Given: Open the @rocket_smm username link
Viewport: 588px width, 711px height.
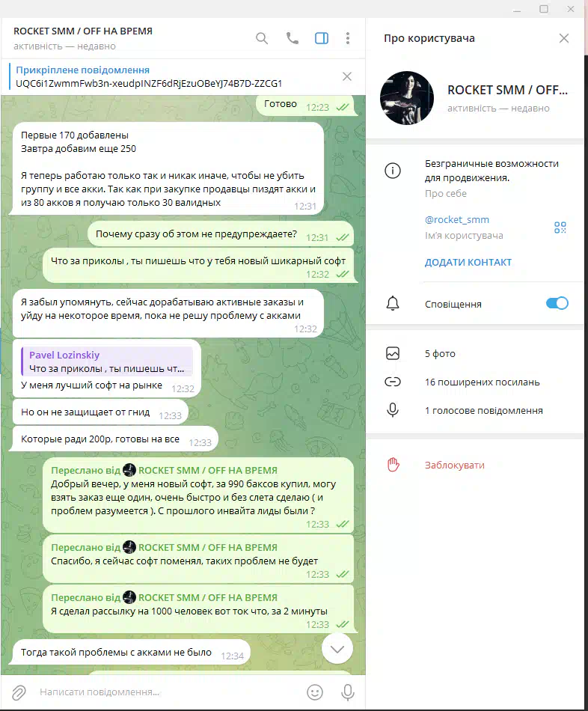Looking at the screenshot, I should (456, 220).
